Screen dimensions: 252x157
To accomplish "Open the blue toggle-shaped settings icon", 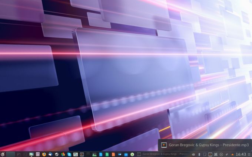I will click(x=120, y=154).
